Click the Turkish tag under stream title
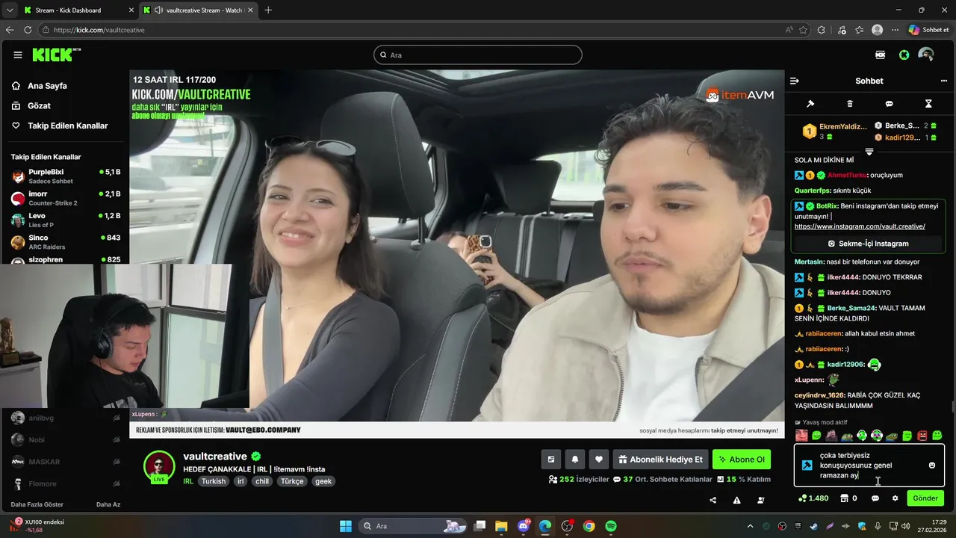Image resolution: width=956 pixels, height=538 pixels. [213, 481]
